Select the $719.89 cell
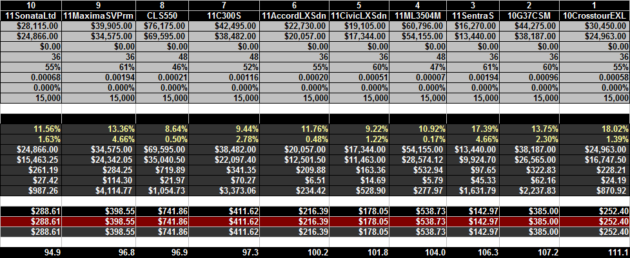Viewport: 630px width, 258px height. pos(162,170)
